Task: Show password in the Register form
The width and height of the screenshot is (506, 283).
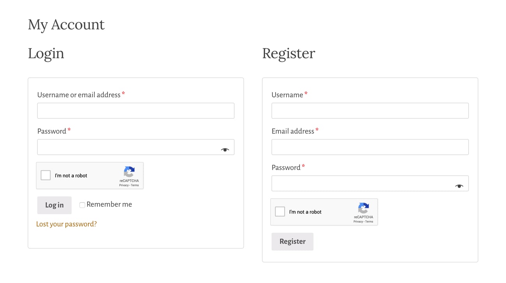Action: click(x=459, y=186)
